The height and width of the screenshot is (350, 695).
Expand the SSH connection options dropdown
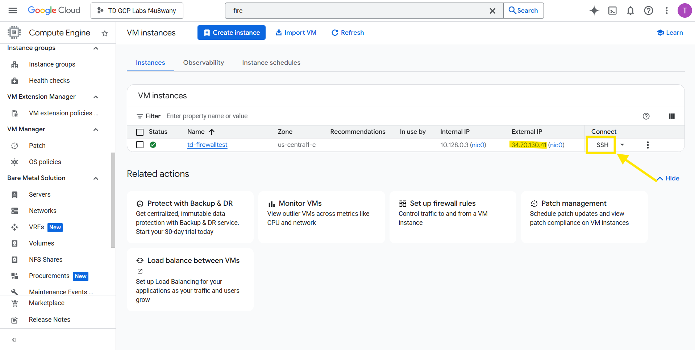622,145
